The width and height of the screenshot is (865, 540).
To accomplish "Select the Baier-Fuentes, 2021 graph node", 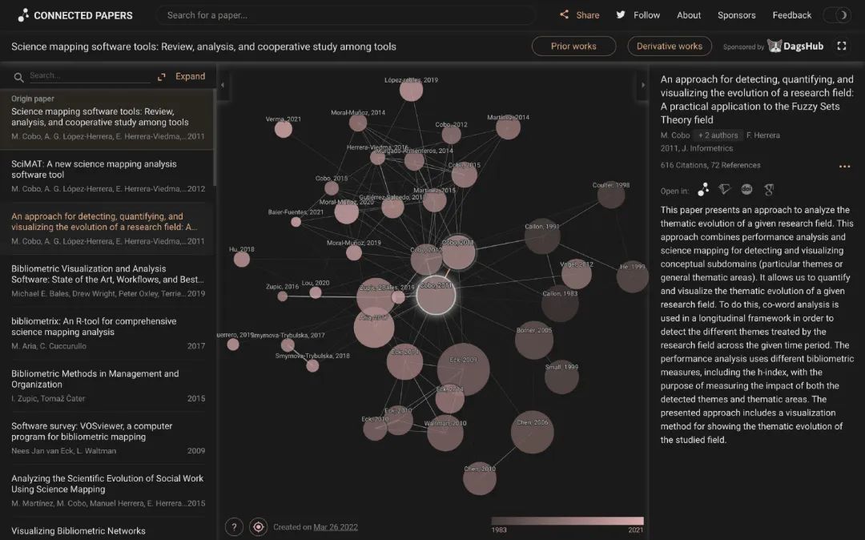I will coord(296,222).
